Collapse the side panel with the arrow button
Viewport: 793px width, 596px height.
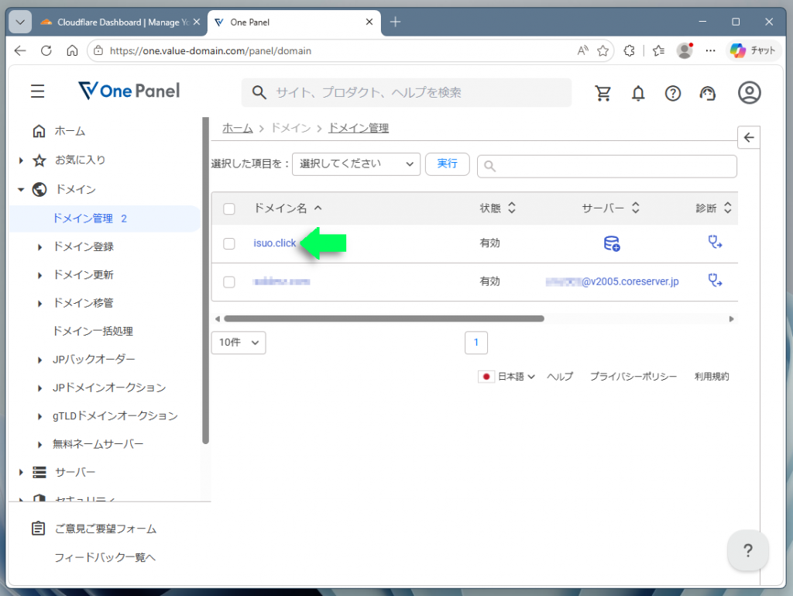(749, 138)
